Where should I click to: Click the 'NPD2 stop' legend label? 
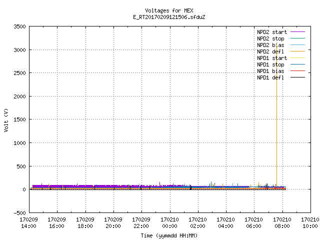point(270,38)
